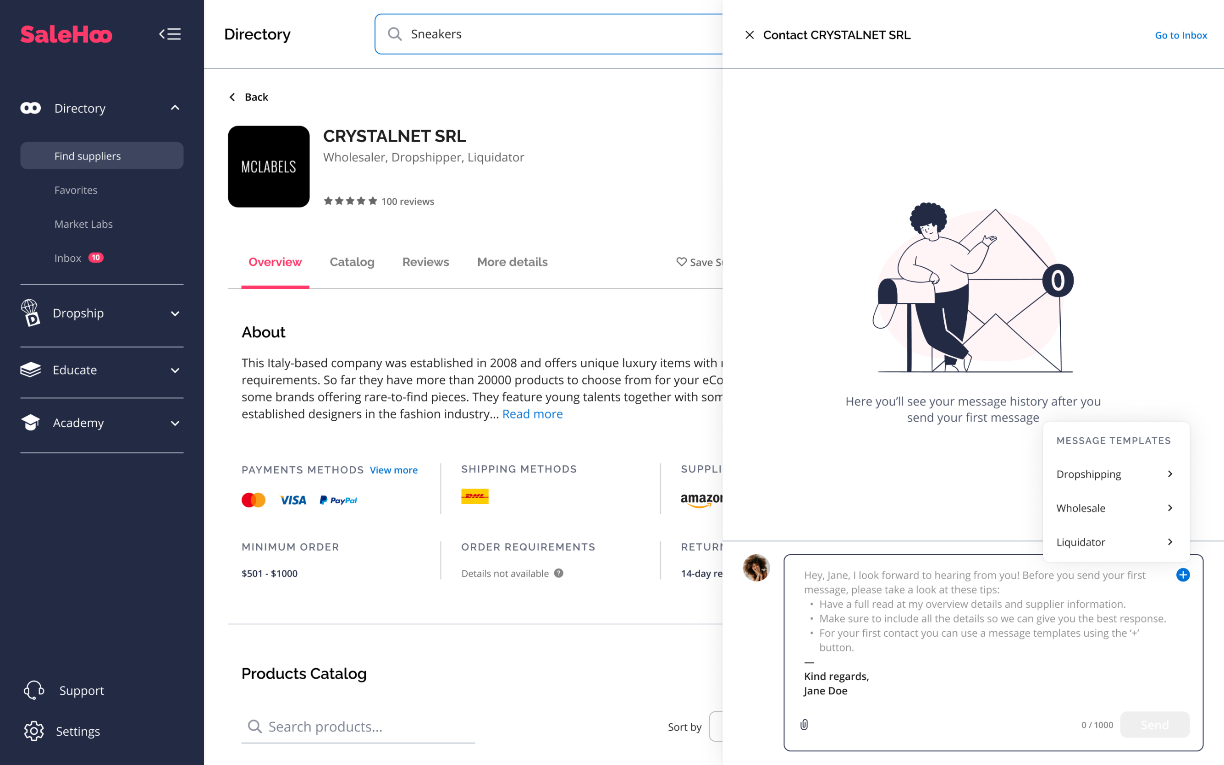
Task: Click the order requirements help icon
Action: click(559, 573)
